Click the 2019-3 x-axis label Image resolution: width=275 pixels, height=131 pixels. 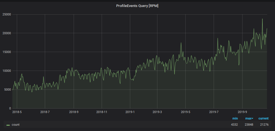click(x=157, y=112)
